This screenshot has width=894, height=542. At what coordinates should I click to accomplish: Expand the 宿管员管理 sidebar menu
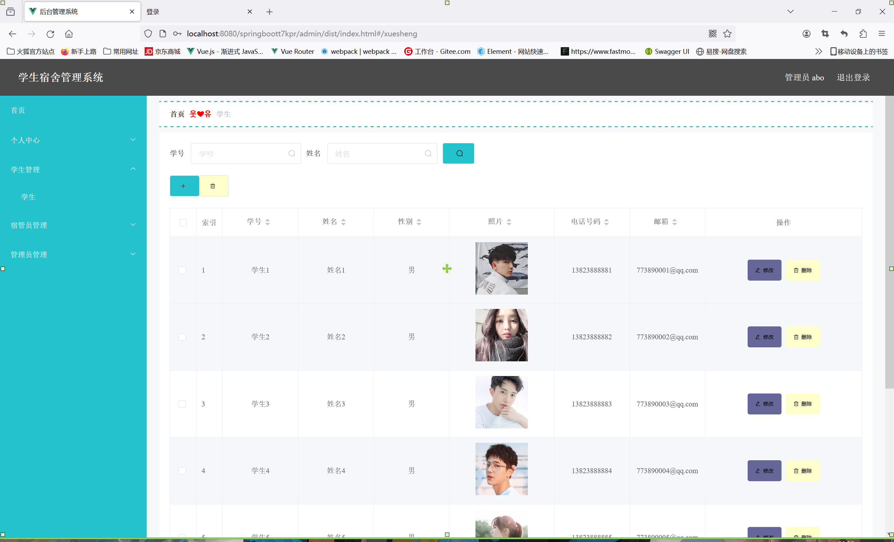(73, 225)
